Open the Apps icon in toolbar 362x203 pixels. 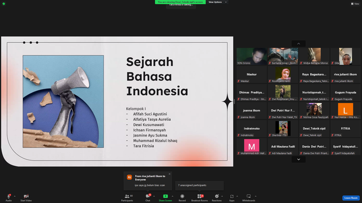point(231,196)
